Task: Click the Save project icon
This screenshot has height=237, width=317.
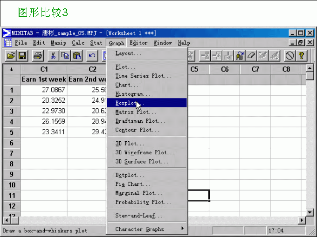Action: [x=22, y=56]
